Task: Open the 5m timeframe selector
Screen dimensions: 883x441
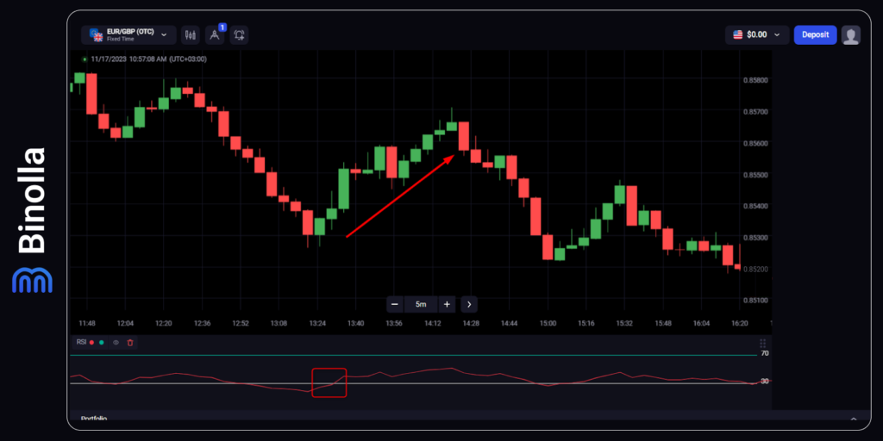Action: pos(421,304)
